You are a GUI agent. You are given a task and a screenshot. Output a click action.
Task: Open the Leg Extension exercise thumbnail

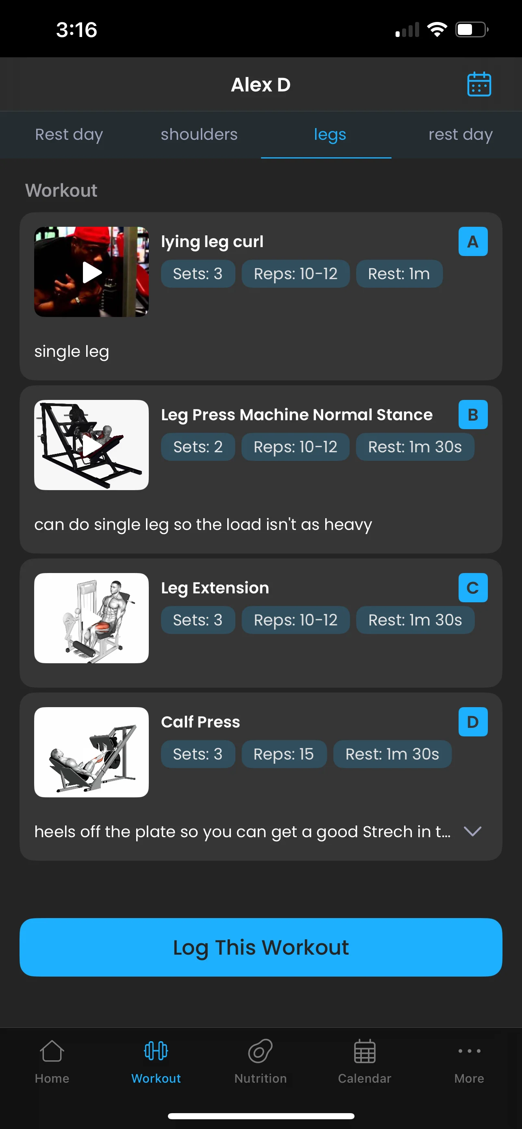point(91,618)
